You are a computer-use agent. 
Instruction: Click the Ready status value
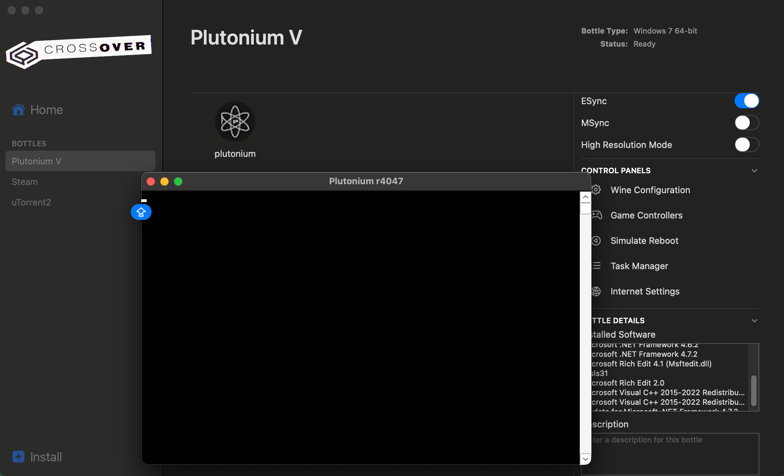click(x=644, y=44)
